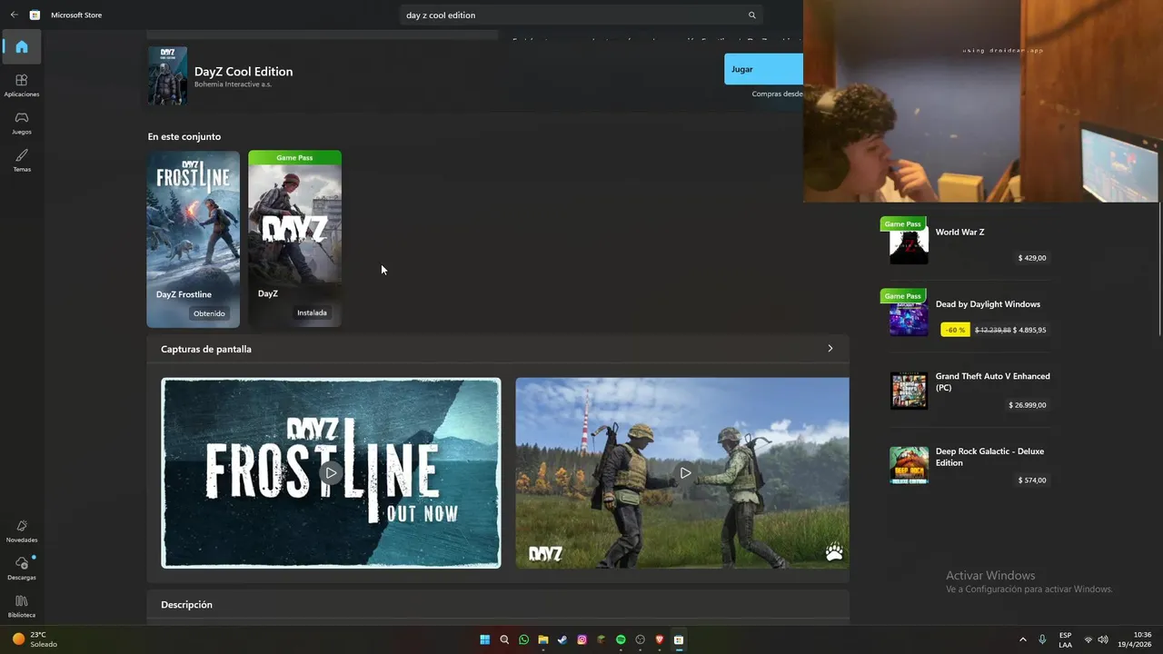This screenshot has height=654, width=1163.
Task: Show hidden system tray icons
Action: tap(1022, 639)
